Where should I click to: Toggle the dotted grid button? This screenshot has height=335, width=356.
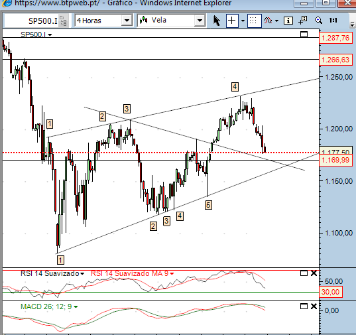(x=254, y=21)
